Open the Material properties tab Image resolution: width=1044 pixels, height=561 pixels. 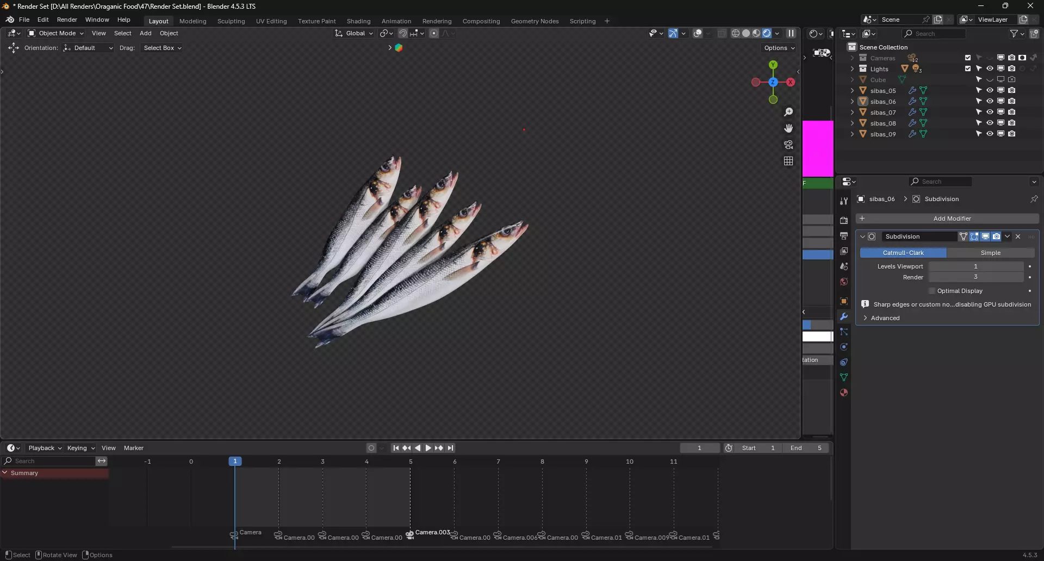click(844, 392)
